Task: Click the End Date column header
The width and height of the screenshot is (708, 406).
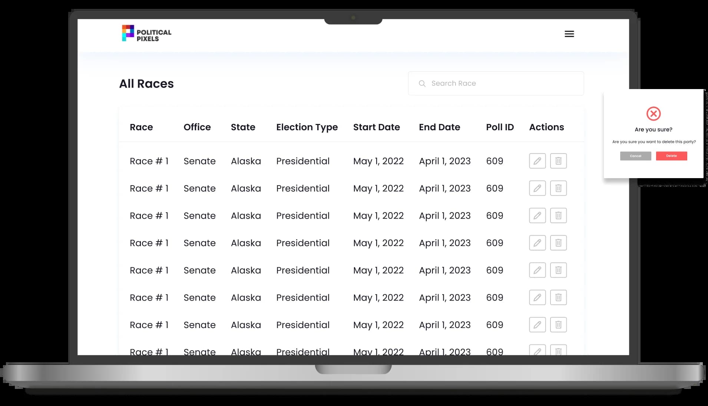Action: (439, 127)
